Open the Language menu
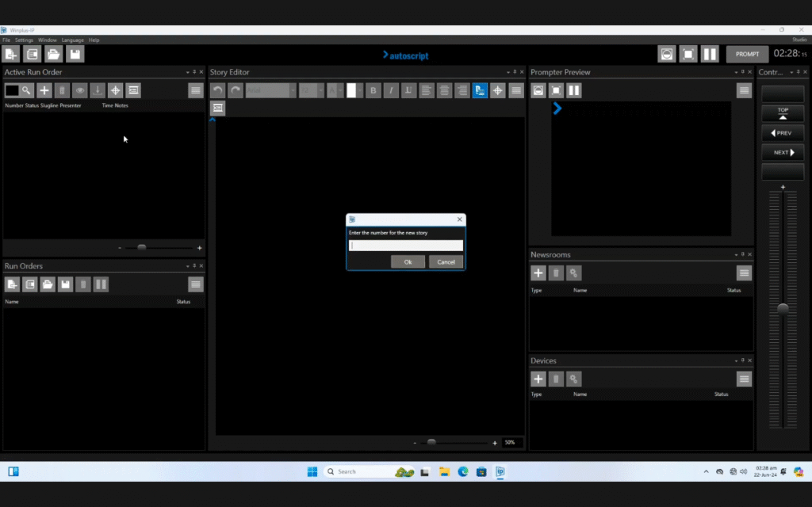The image size is (812, 507). click(x=72, y=40)
